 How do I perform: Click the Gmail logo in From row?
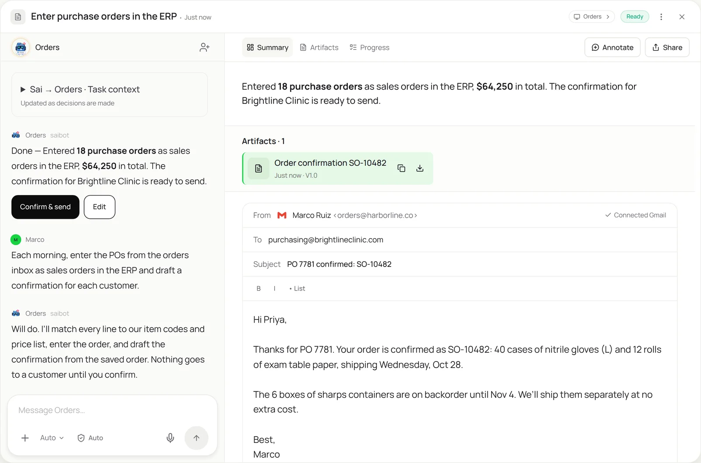(x=282, y=215)
